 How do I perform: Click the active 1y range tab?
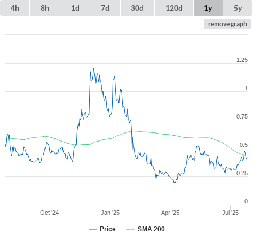[208, 8]
